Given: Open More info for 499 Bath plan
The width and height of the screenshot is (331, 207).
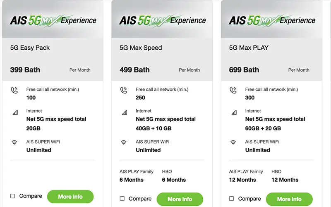Looking at the screenshot, I should pyautogui.click(x=180, y=199).
